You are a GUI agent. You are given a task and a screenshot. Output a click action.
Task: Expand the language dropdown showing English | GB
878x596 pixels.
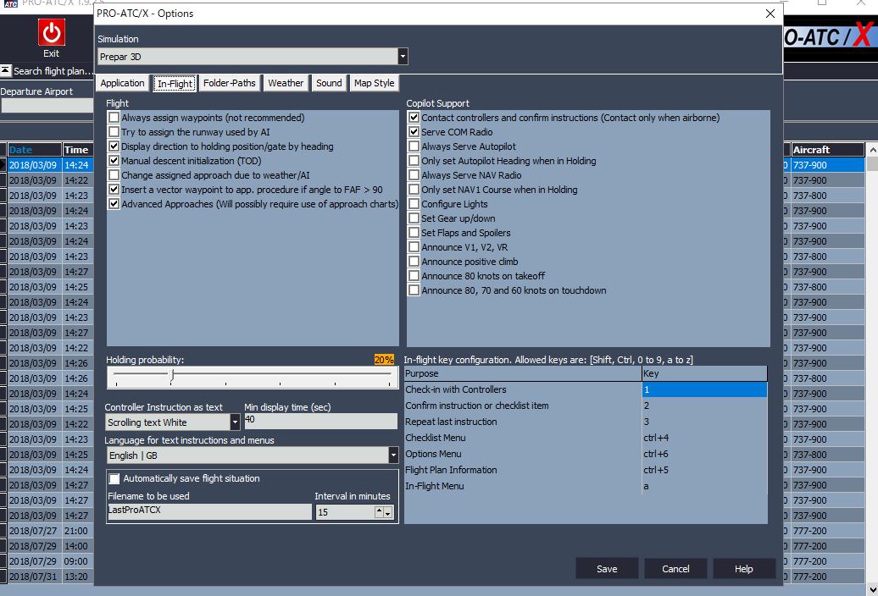(393, 455)
